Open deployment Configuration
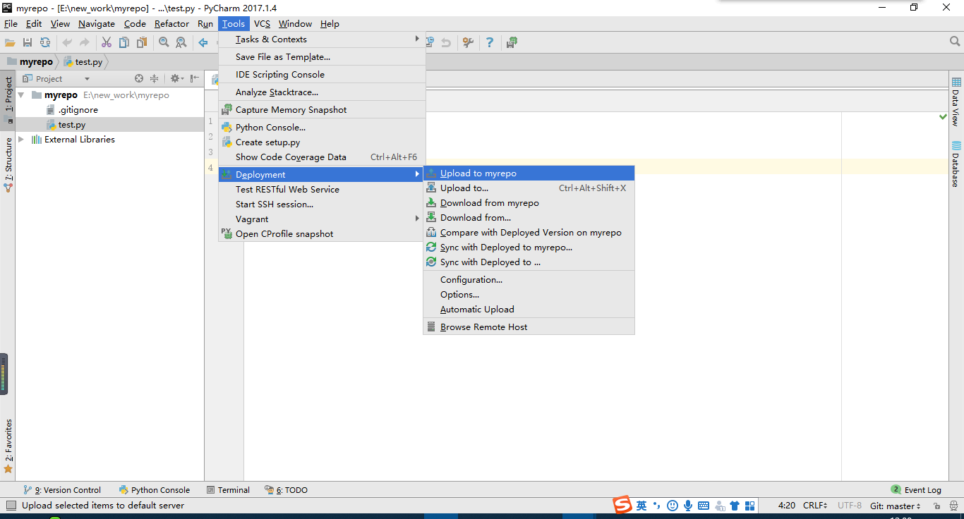 [529, 280]
